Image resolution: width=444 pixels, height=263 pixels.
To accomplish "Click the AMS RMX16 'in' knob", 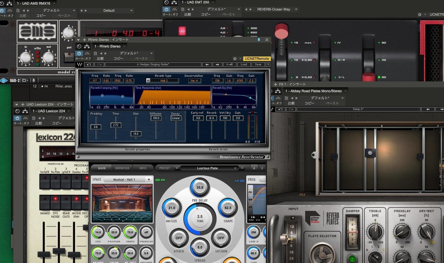I will pyautogui.click(x=25, y=58).
